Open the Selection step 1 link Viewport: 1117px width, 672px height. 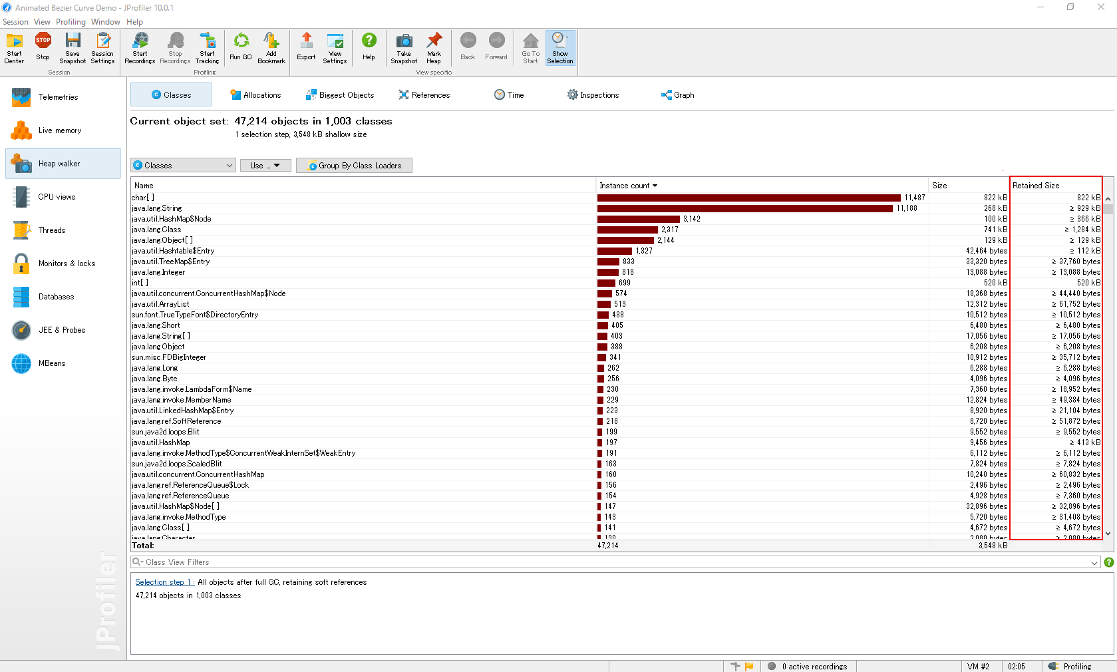coord(164,582)
